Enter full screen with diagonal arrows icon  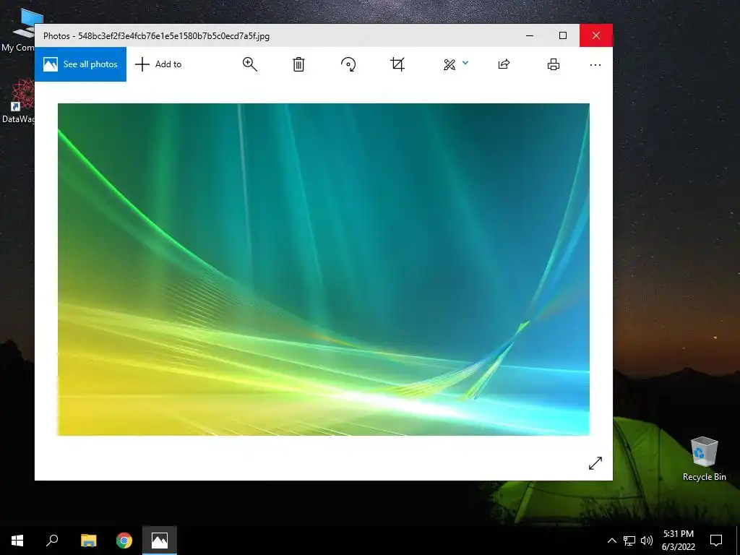(595, 463)
